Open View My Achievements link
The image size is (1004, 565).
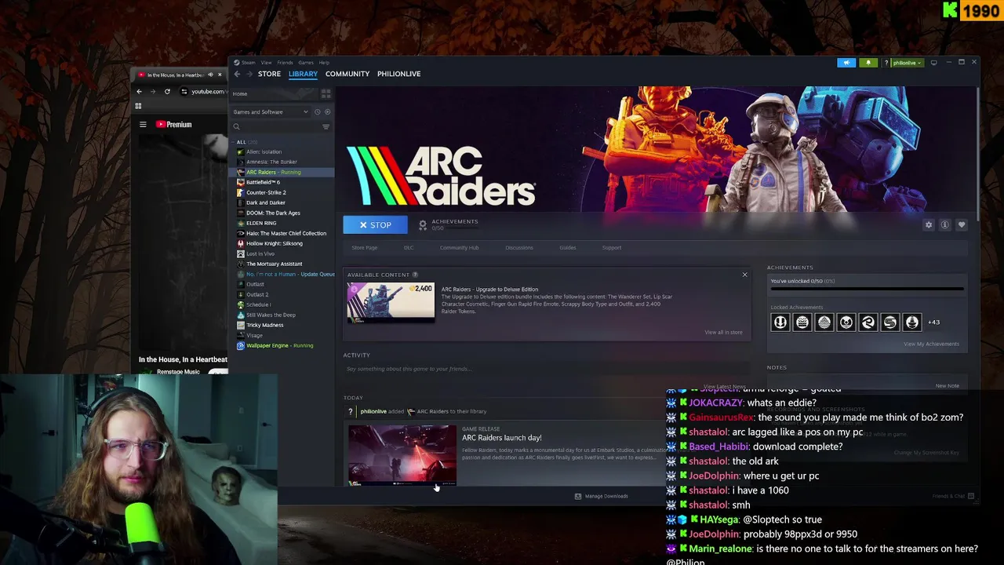point(931,344)
